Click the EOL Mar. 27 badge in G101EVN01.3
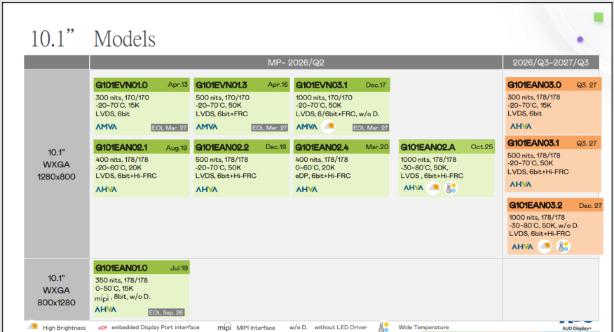 pyautogui.click(x=269, y=127)
